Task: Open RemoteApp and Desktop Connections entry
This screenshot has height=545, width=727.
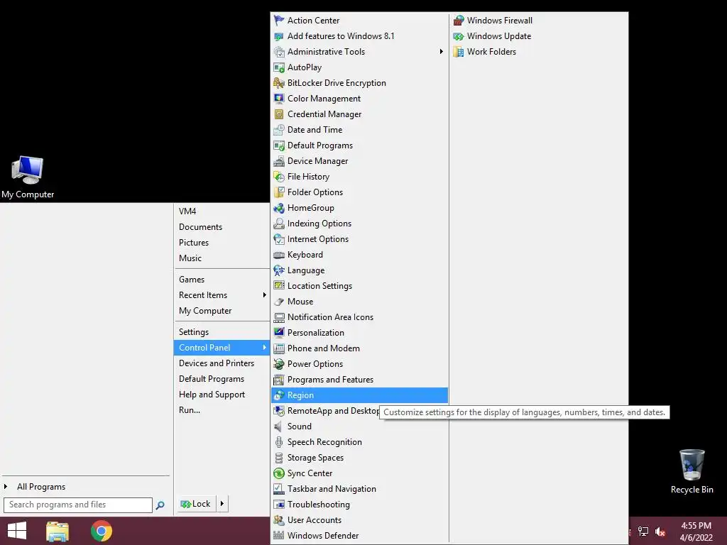Action: click(325, 411)
